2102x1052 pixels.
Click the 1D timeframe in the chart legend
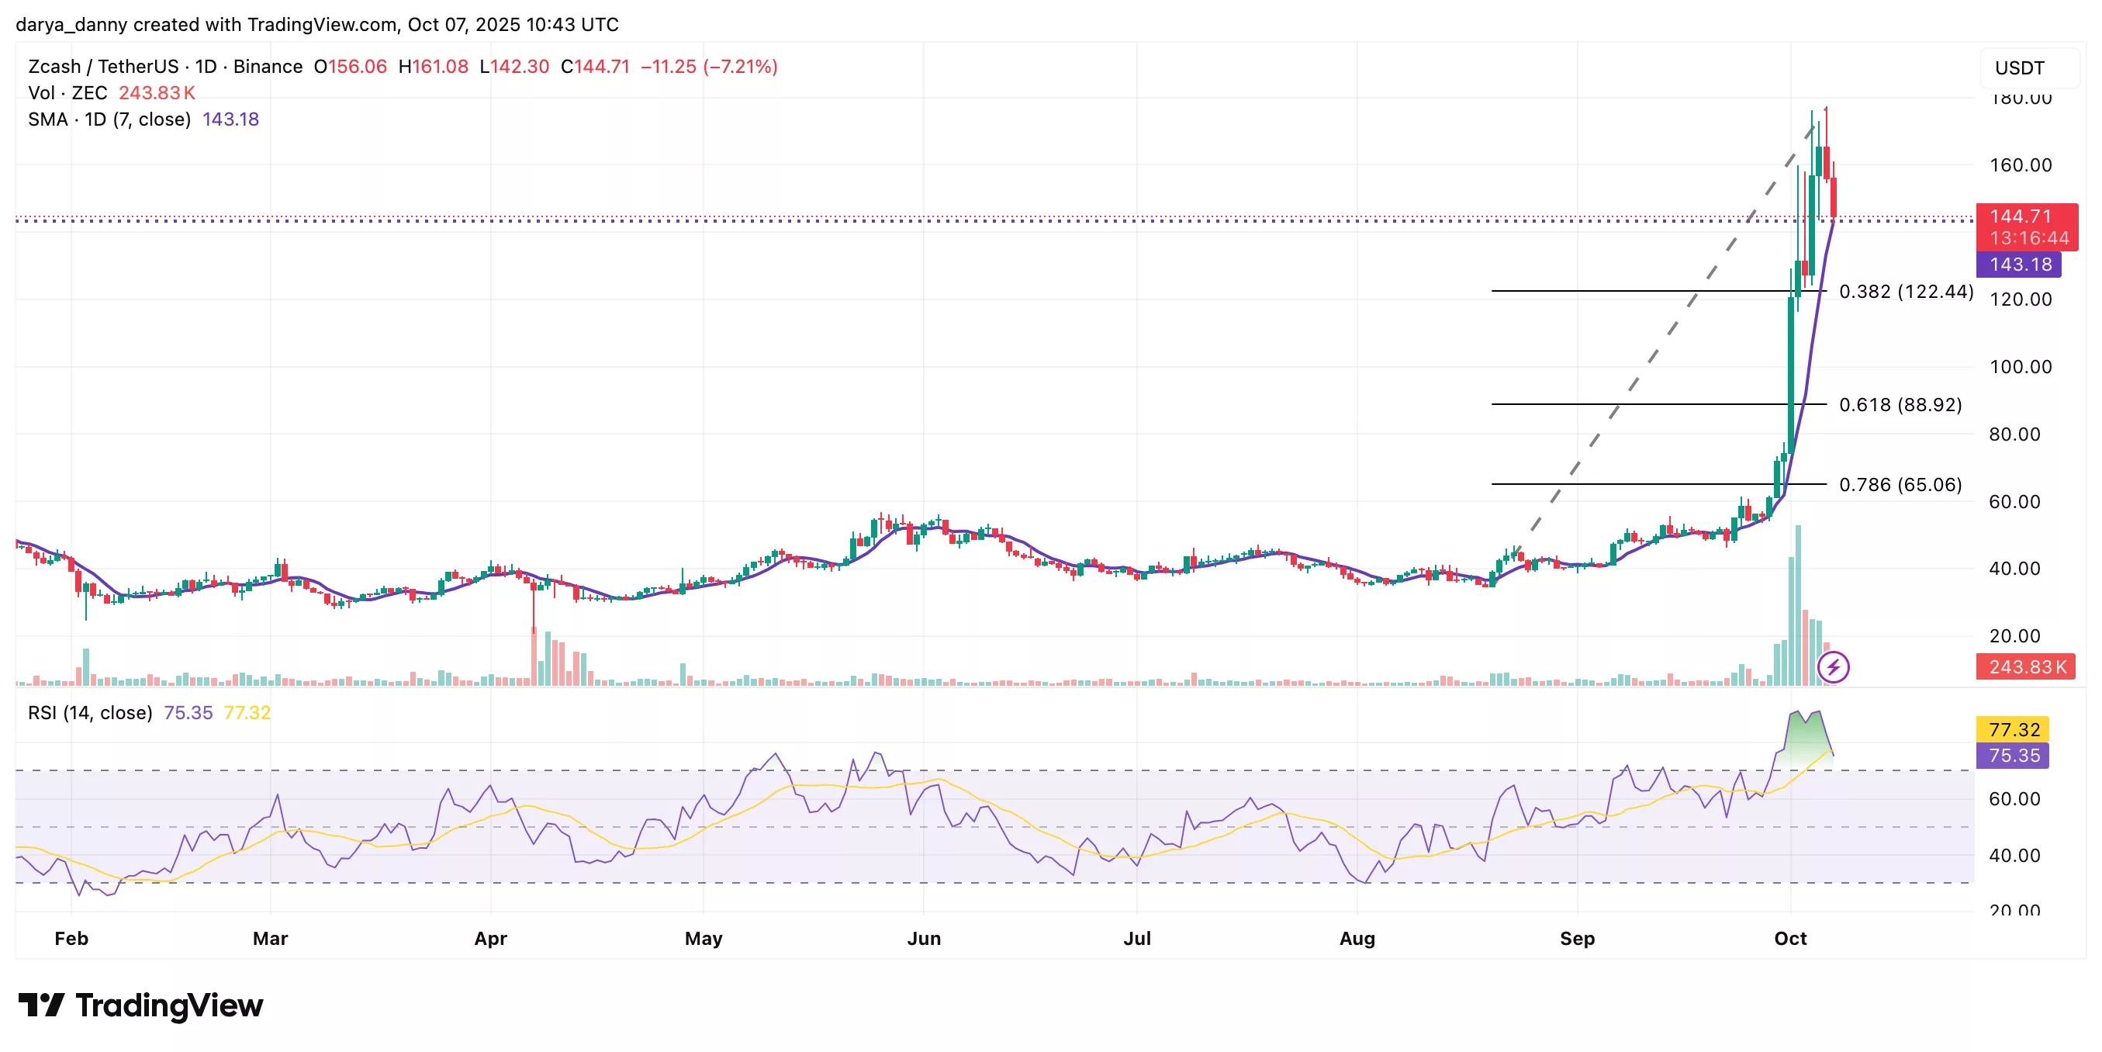click(x=203, y=67)
